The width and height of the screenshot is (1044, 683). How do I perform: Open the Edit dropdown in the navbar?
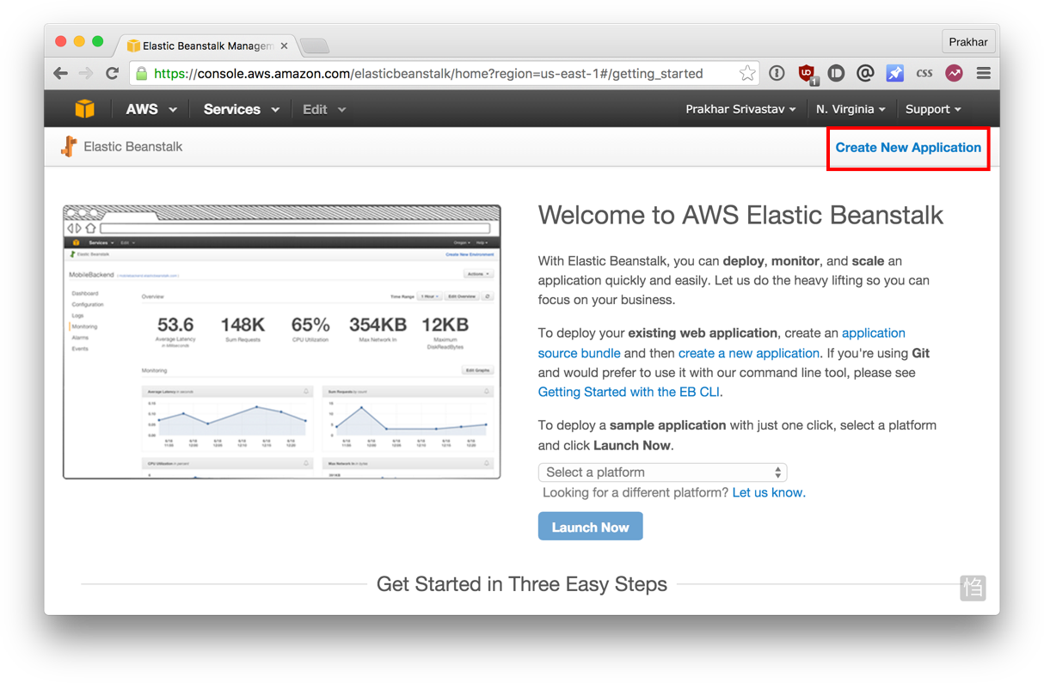point(324,109)
